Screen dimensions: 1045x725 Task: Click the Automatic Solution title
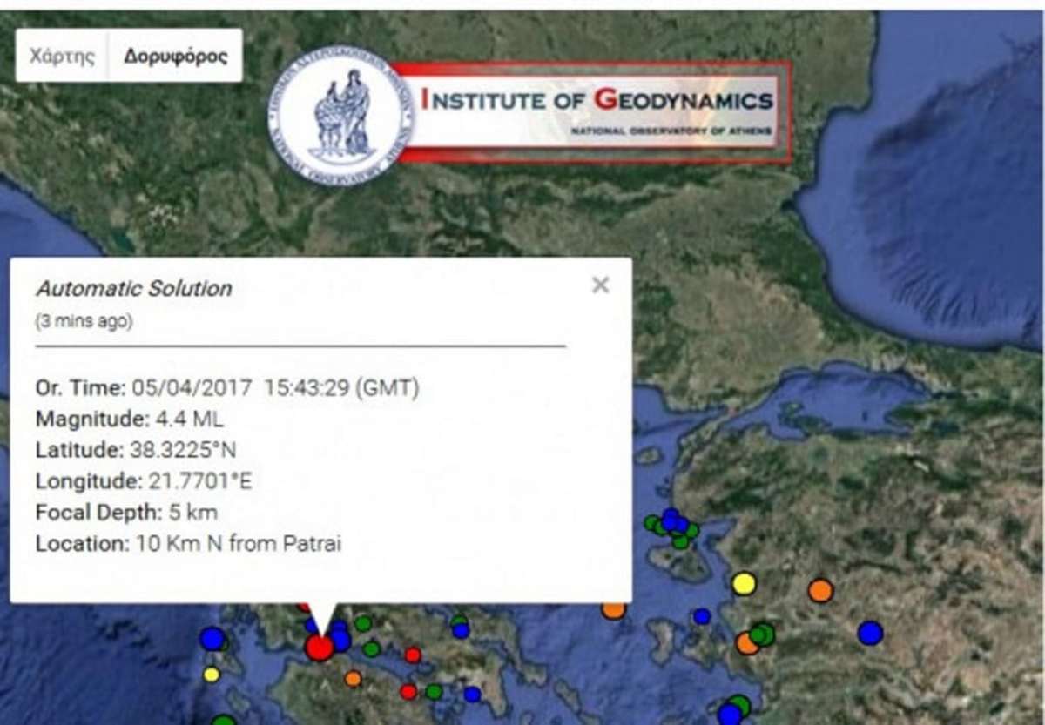134,288
